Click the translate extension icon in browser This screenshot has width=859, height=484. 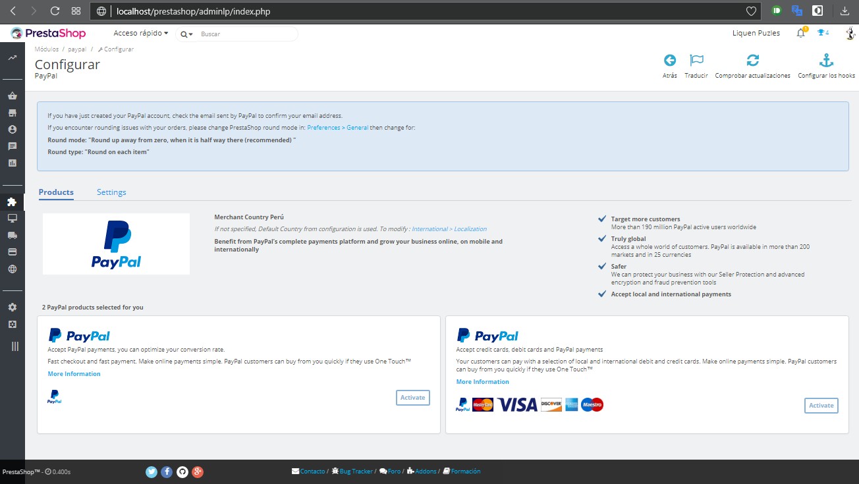[797, 11]
